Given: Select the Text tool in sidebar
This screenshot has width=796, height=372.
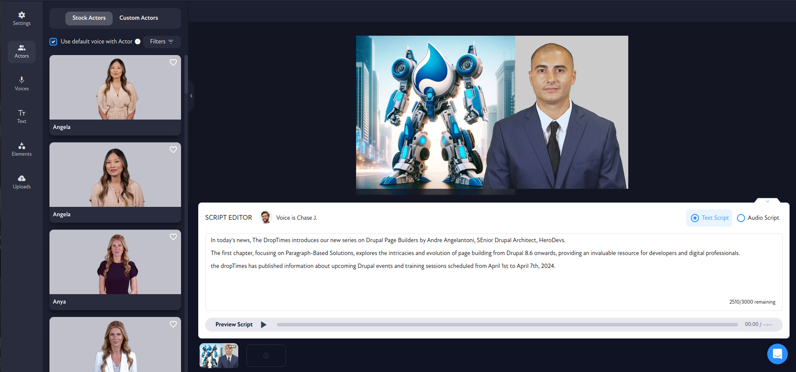Looking at the screenshot, I should click(x=22, y=116).
